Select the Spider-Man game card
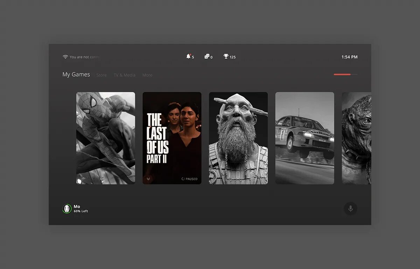The height and width of the screenshot is (269, 420). click(106, 138)
